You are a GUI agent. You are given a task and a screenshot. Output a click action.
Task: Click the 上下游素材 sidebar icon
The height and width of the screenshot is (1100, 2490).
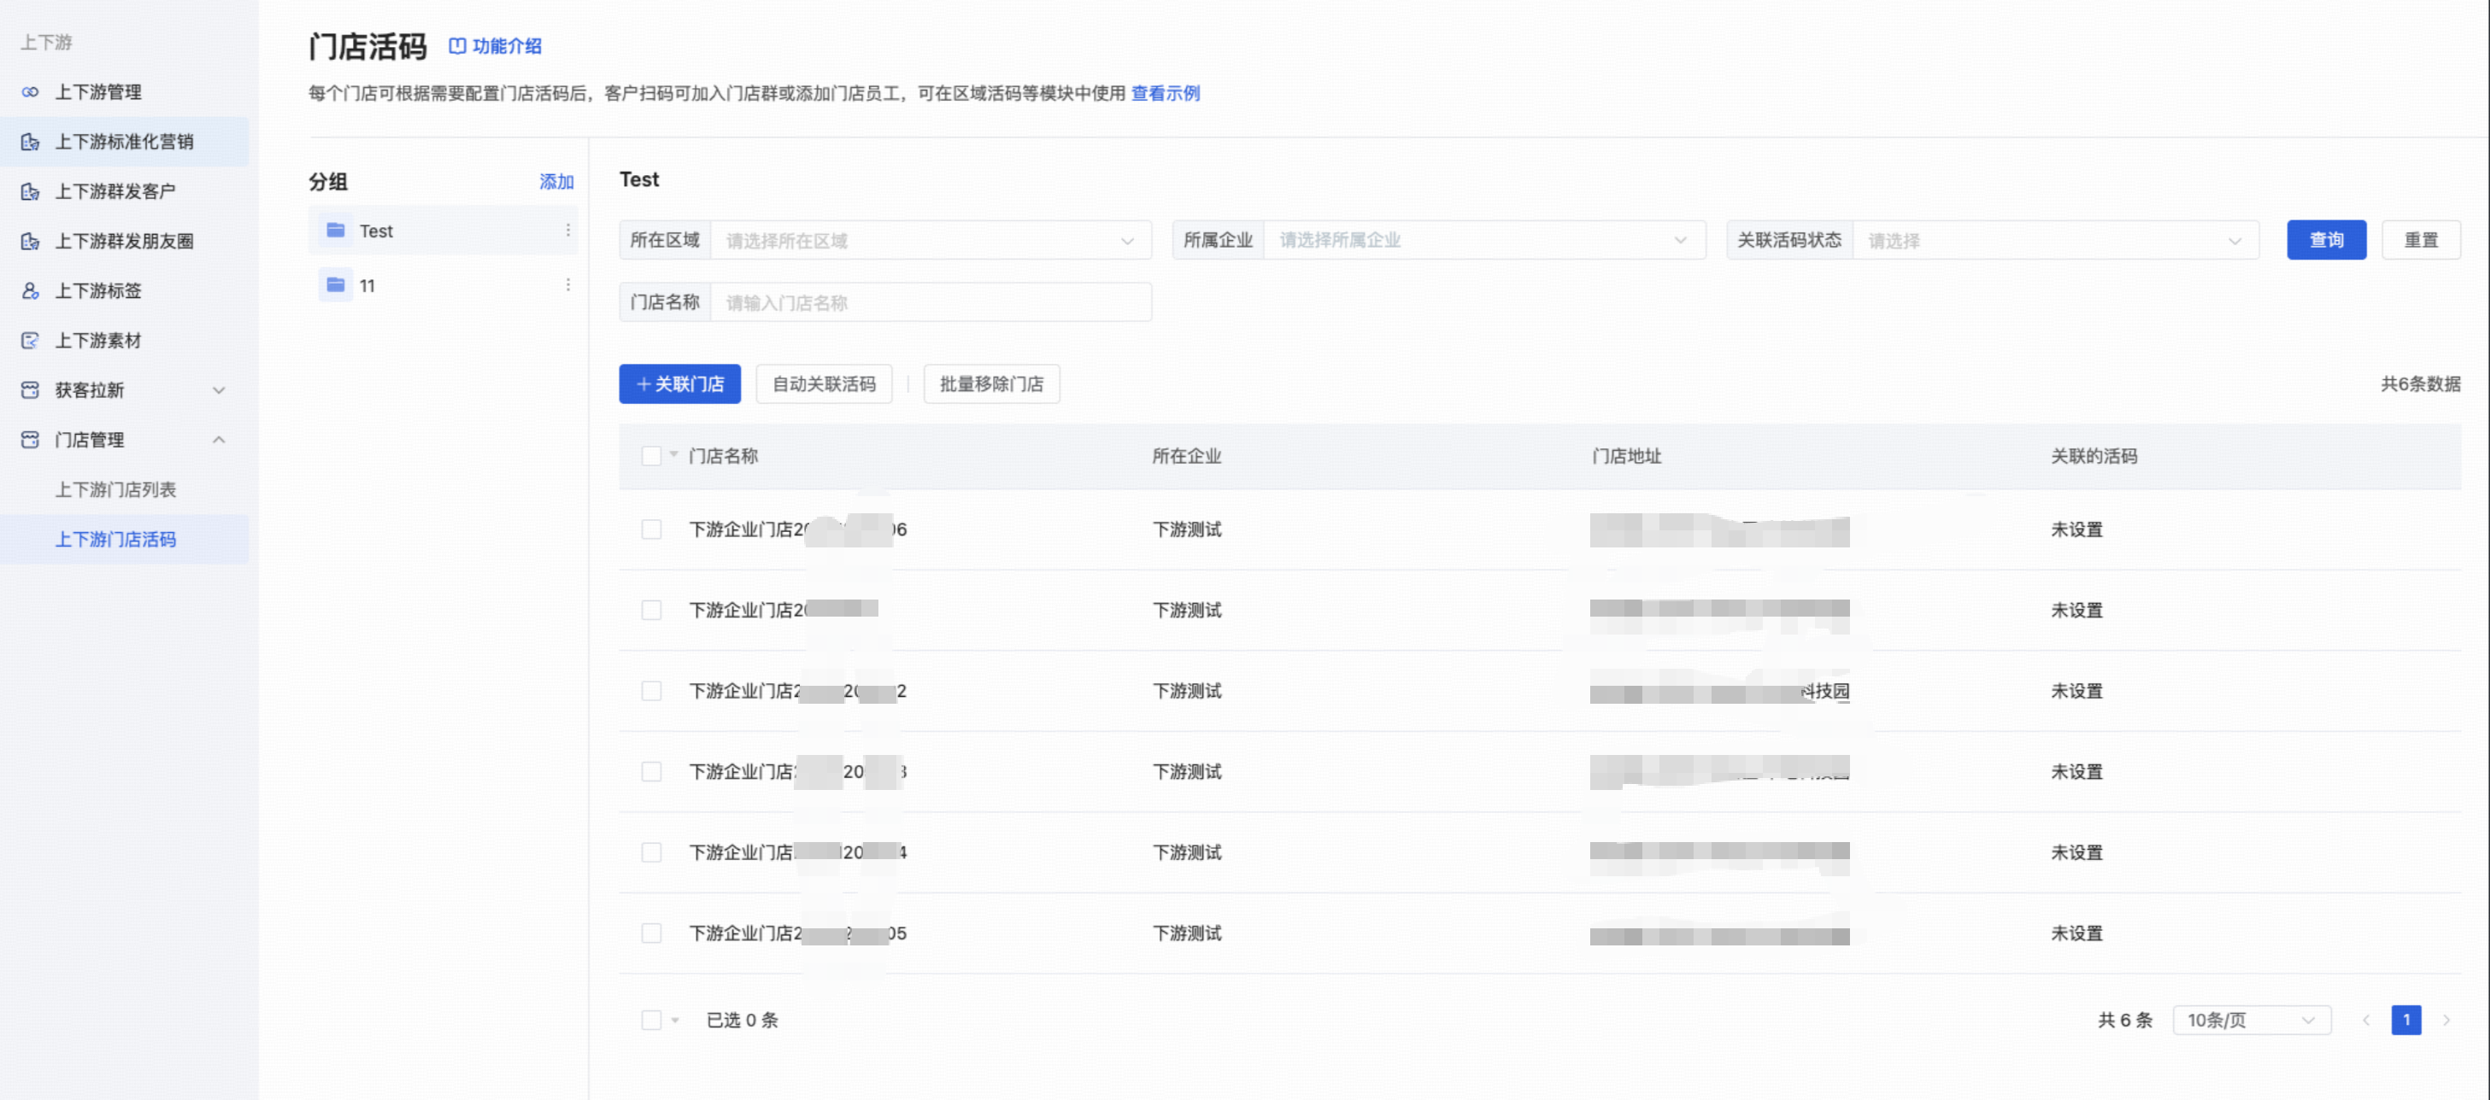click(x=30, y=341)
